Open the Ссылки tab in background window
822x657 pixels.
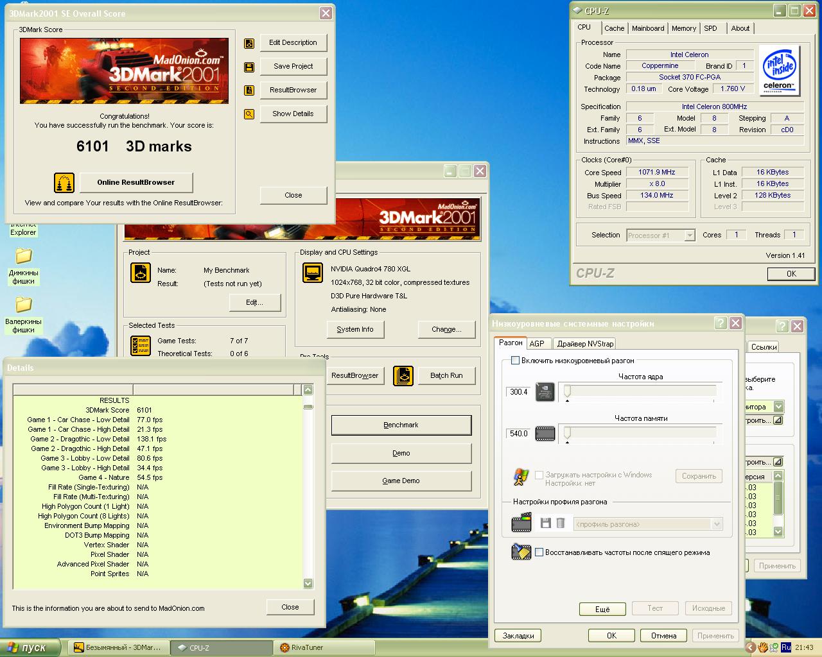[x=764, y=347]
